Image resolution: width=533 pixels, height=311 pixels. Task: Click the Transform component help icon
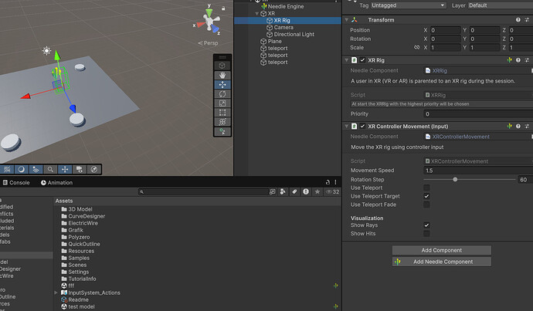(518, 20)
